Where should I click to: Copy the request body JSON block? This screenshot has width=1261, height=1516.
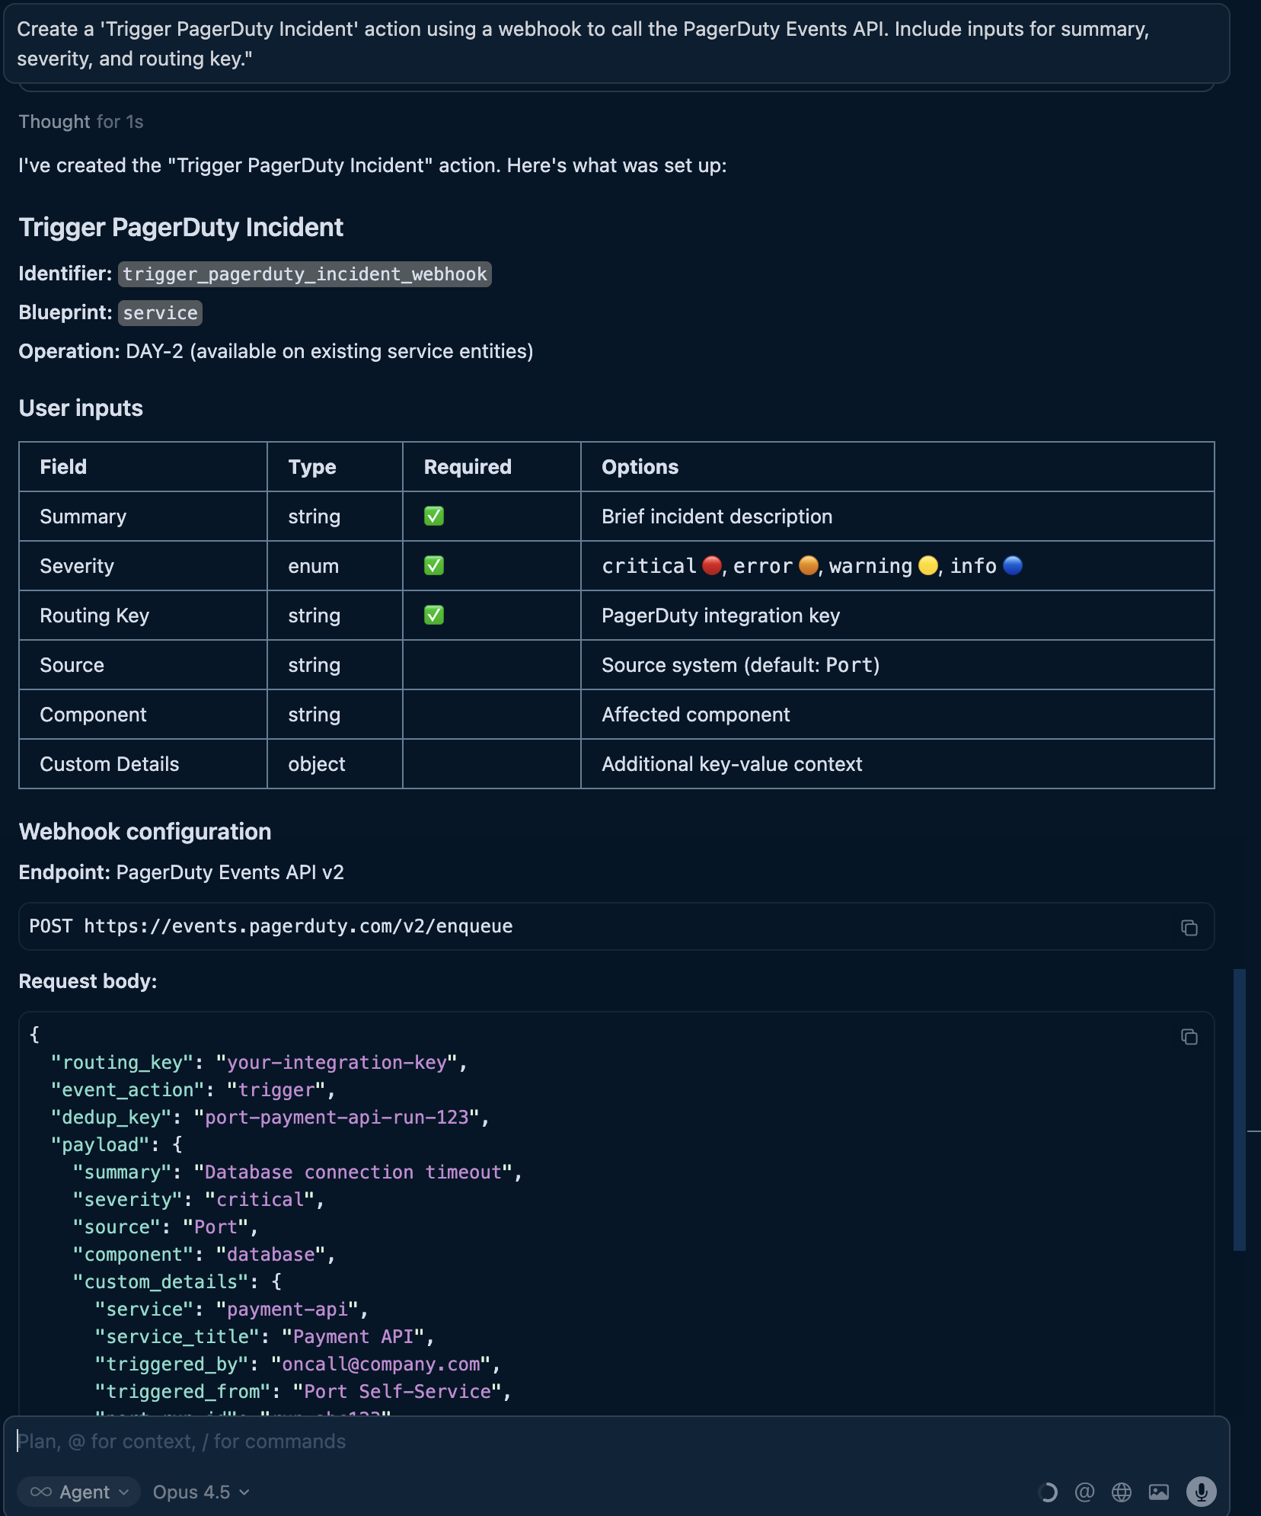click(x=1189, y=1037)
